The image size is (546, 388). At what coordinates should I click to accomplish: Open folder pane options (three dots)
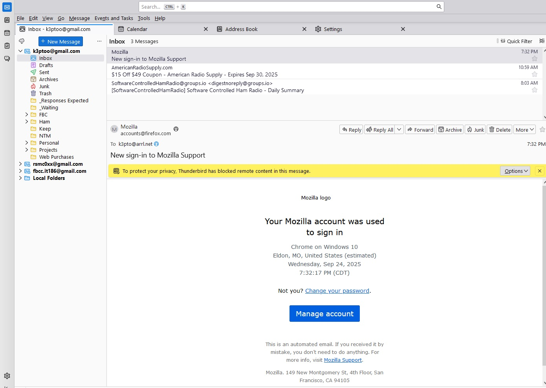point(99,41)
